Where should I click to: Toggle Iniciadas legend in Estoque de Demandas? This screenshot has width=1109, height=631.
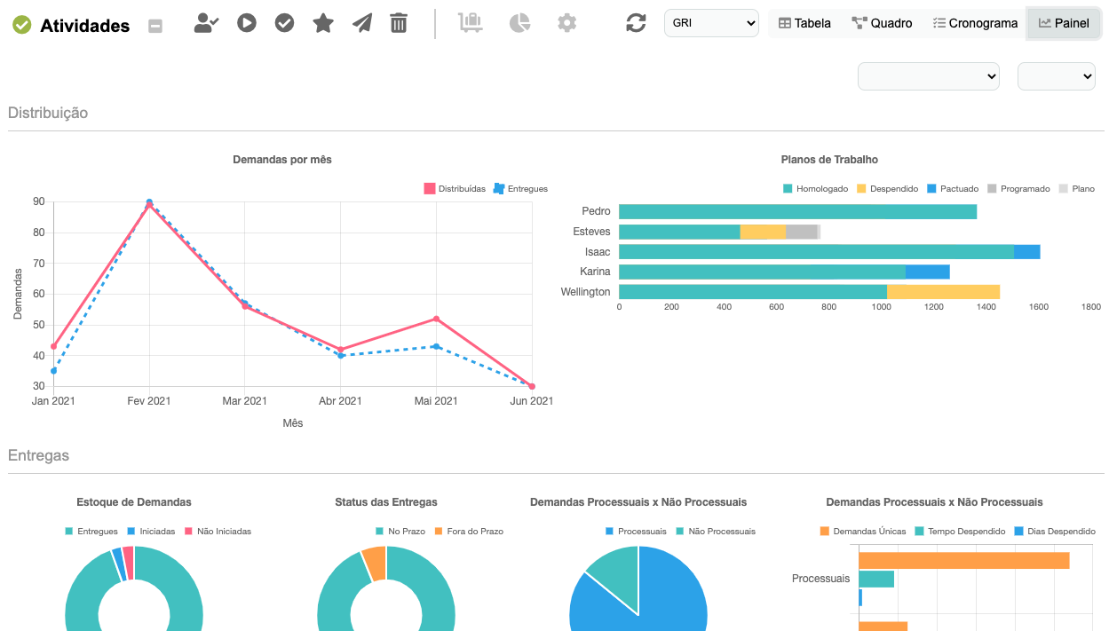151,532
